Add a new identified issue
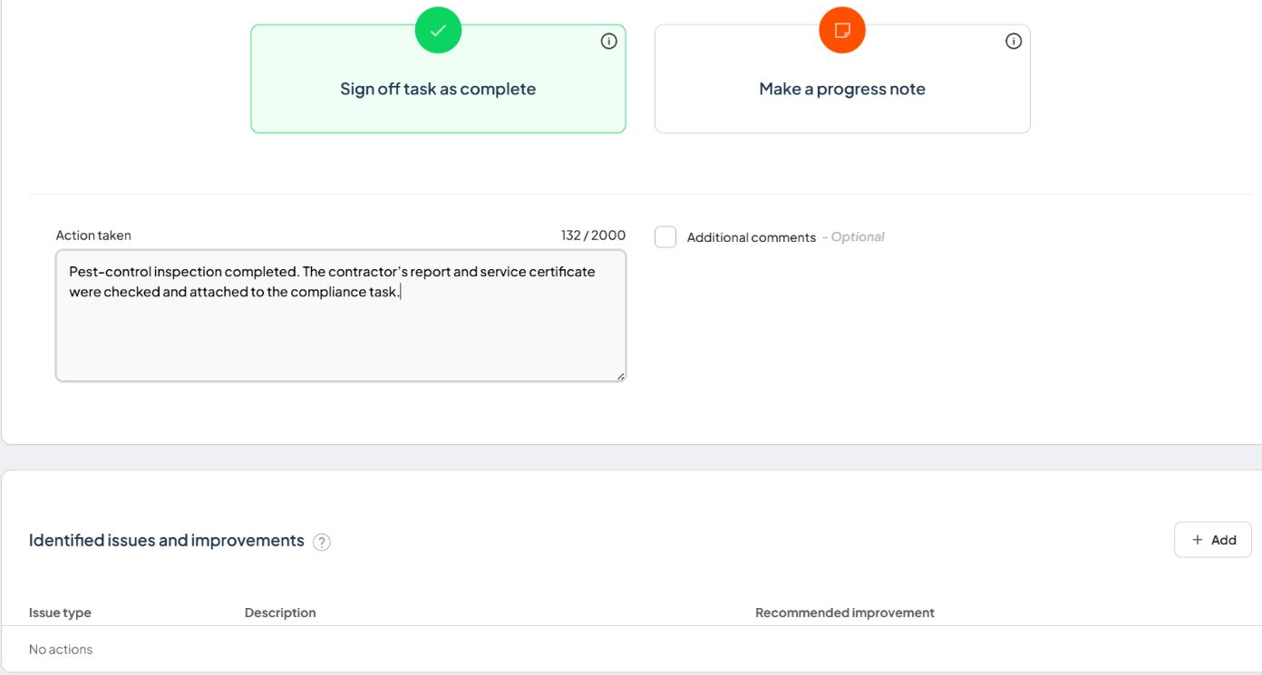 (x=1213, y=539)
